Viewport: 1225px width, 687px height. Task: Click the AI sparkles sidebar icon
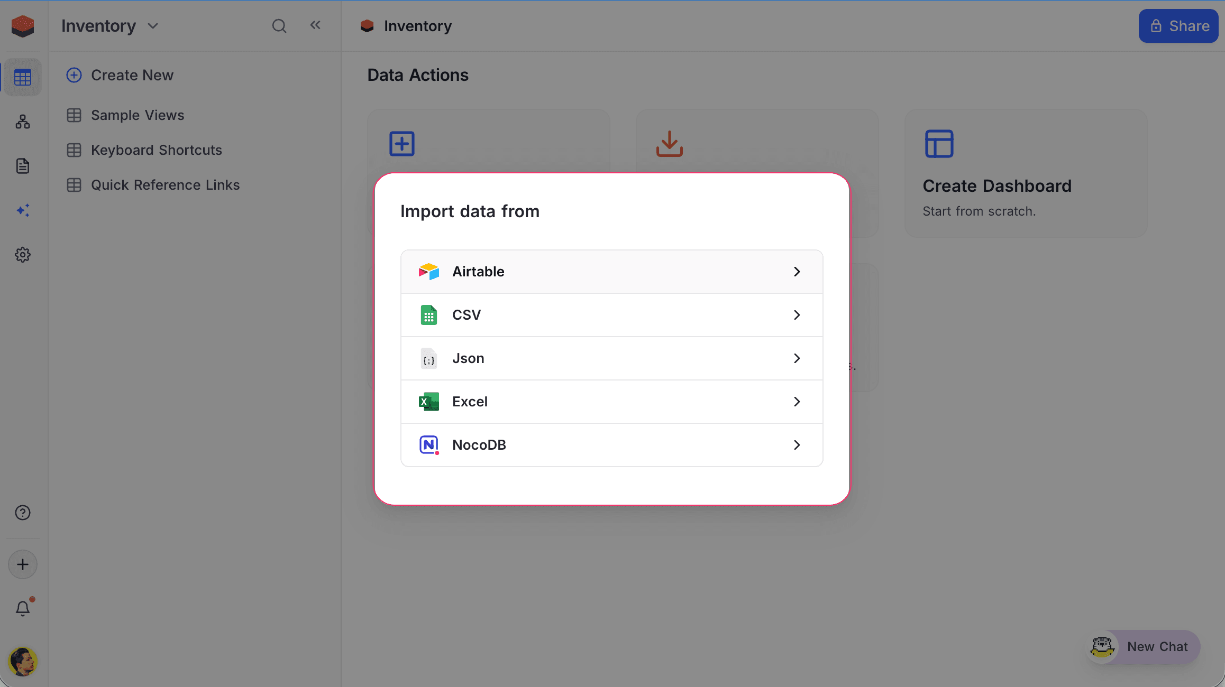tap(23, 210)
